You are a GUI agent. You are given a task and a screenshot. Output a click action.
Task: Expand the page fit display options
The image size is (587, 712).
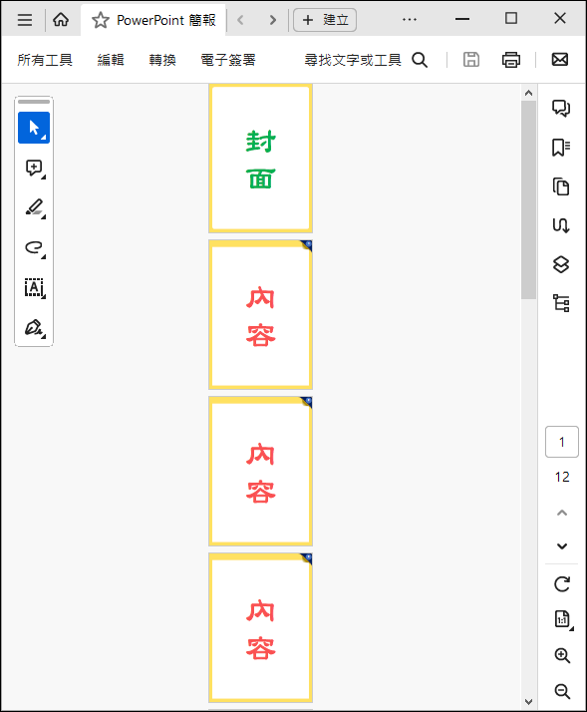point(563,619)
